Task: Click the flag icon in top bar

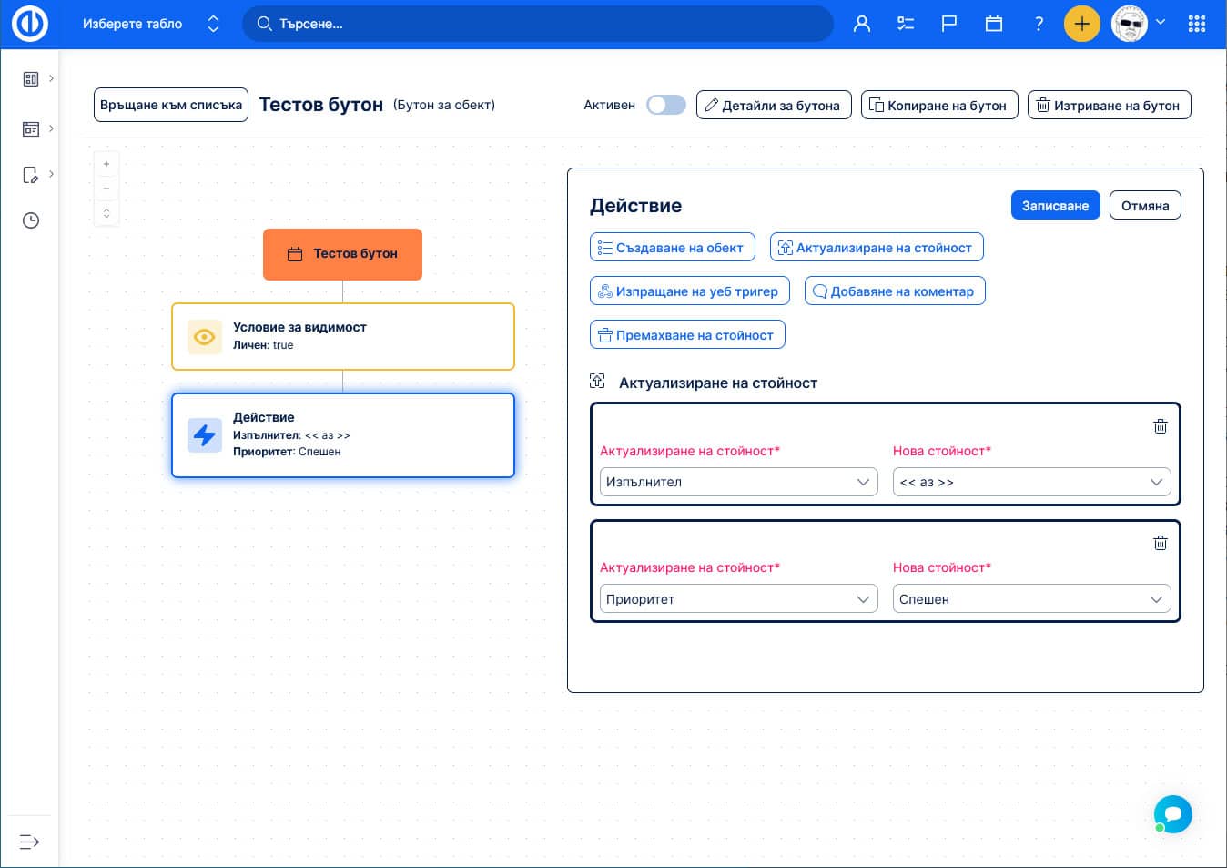Action: click(x=949, y=24)
